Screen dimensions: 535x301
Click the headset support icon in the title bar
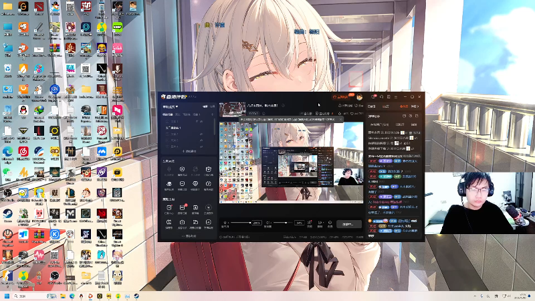tap(381, 97)
